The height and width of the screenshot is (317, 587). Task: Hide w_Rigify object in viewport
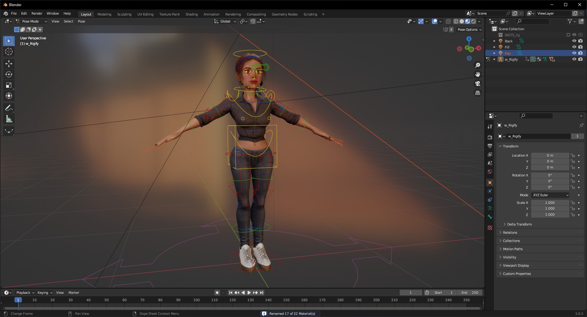tap(574, 59)
